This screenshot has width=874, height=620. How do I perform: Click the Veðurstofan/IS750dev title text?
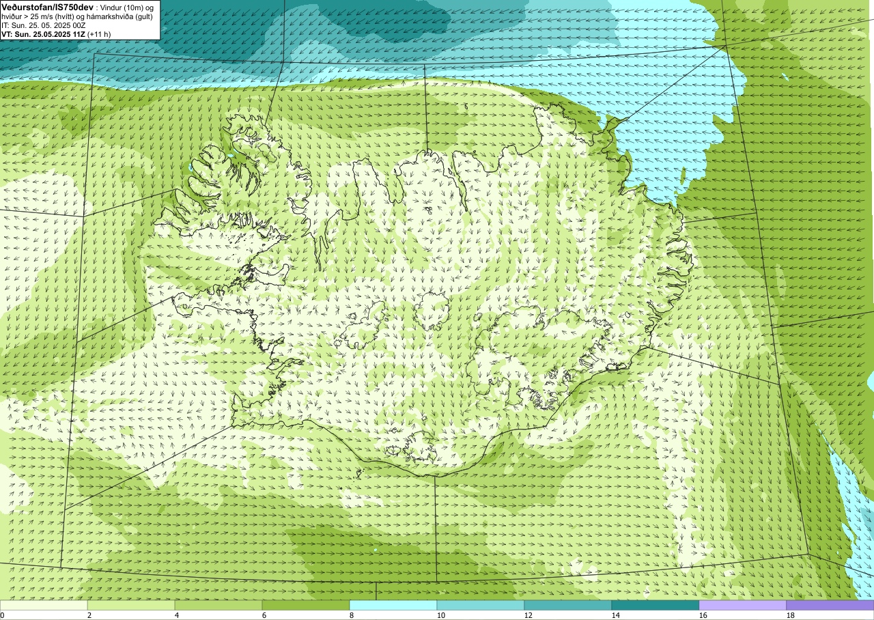(48, 6)
